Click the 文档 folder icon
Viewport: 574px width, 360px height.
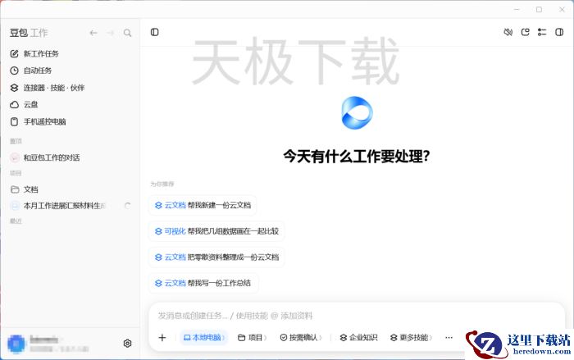[15, 189]
